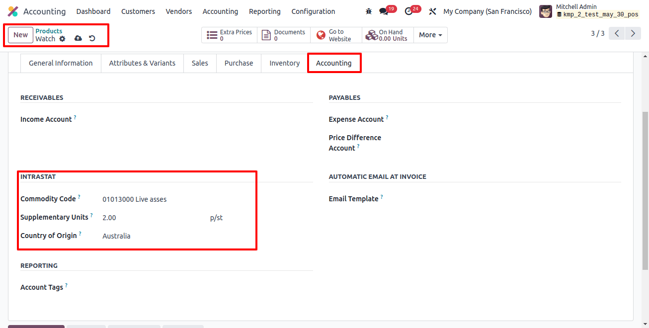Viewport: 649px width, 328px height.
Task: Open the Dashboard menu
Action: 93,11
